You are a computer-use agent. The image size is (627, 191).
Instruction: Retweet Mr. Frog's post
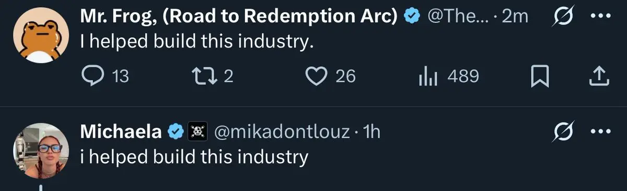tap(212, 77)
